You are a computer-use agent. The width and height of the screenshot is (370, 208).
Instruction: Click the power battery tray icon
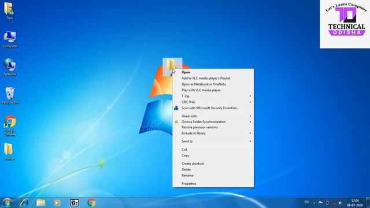327,203
